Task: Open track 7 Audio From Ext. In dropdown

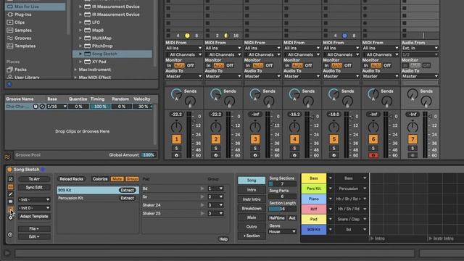Action: point(420,48)
